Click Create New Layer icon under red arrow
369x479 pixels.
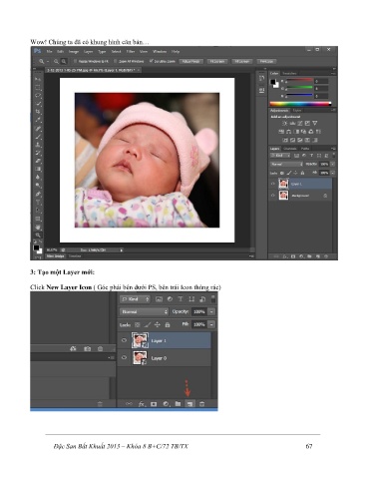(x=189, y=404)
